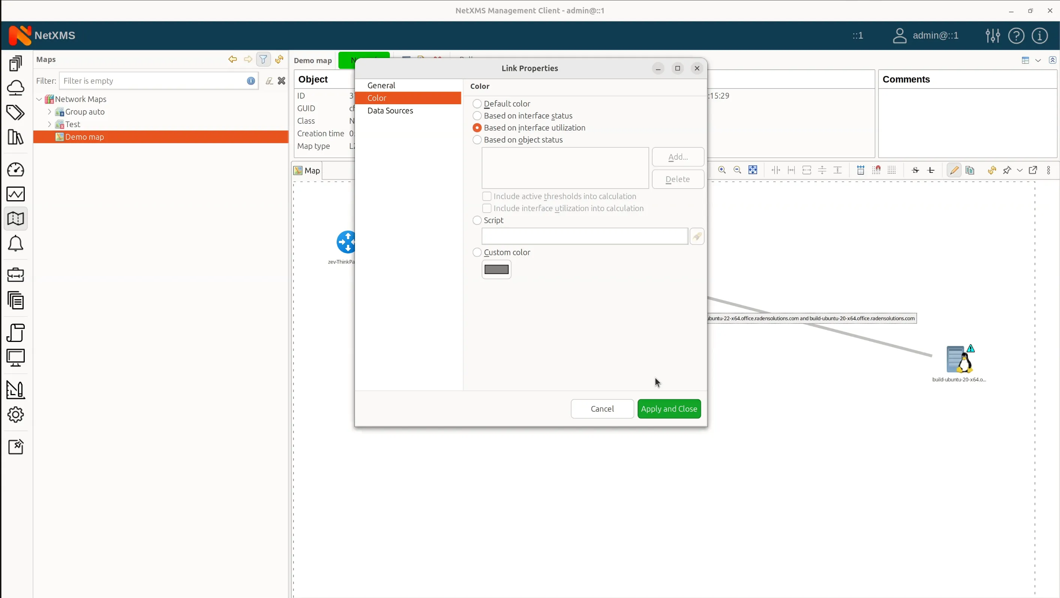This screenshot has width=1060, height=598.
Task: Click the zoom in magnifier icon
Action: [722, 170]
